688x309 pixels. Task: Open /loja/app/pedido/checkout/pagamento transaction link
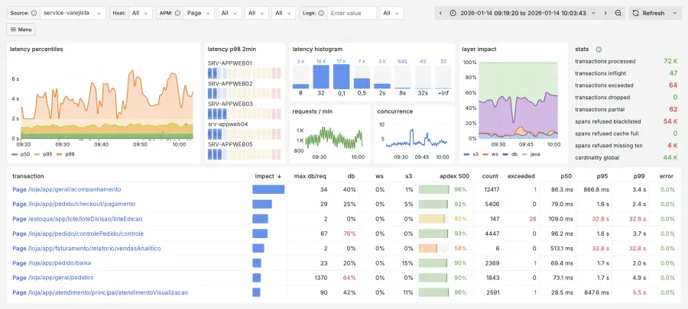coord(73,204)
